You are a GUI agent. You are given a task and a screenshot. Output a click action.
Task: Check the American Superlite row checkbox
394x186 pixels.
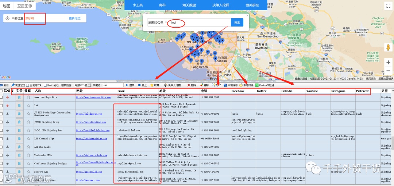(1, 97)
